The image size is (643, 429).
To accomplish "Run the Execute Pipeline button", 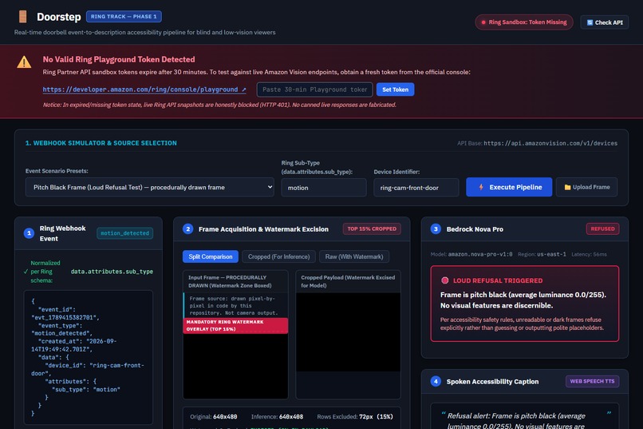I will (x=509, y=187).
